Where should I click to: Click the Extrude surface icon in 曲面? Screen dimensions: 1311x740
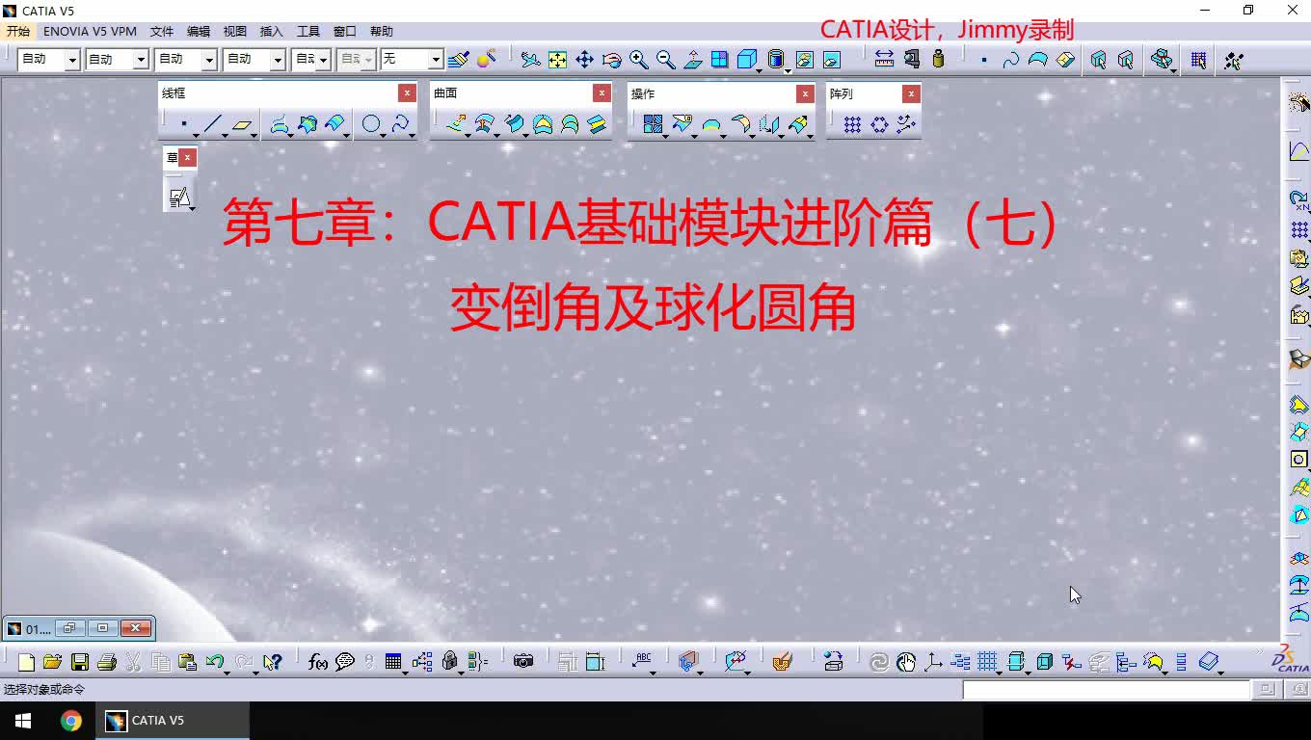click(x=456, y=124)
